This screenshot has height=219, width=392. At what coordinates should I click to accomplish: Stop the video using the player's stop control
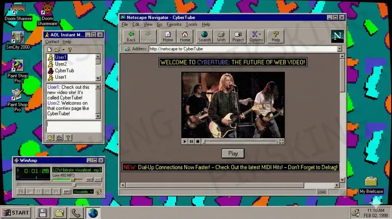[x=198, y=142]
